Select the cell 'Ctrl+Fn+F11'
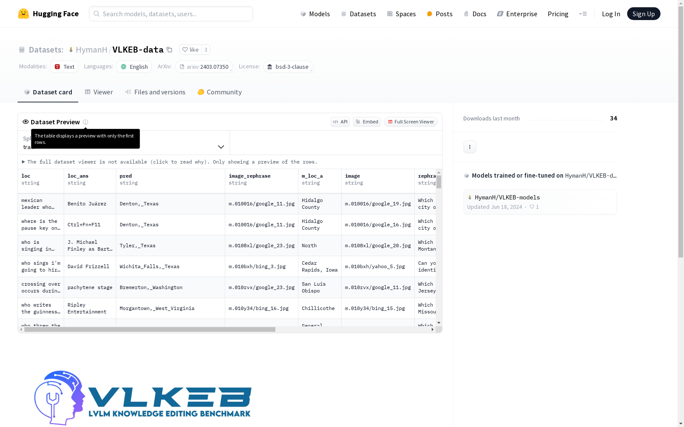Viewport: 684px width, 427px height. click(90, 225)
